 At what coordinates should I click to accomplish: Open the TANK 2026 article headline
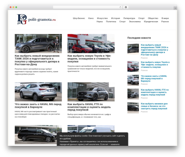pos(37,60)
